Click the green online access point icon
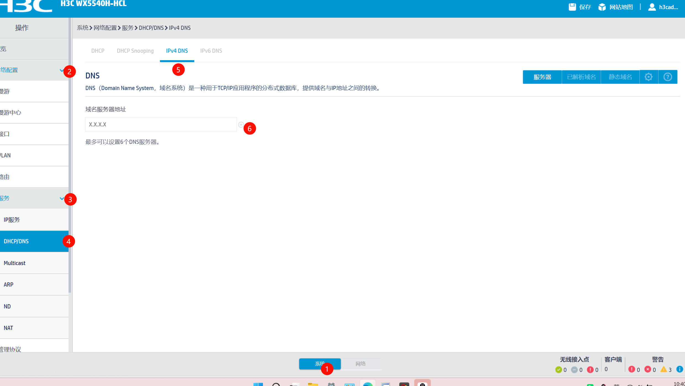Screen dimensions: 685x386 [x=558, y=369]
